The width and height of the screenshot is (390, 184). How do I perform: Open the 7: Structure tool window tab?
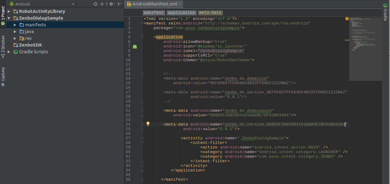click(x=3, y=47)
